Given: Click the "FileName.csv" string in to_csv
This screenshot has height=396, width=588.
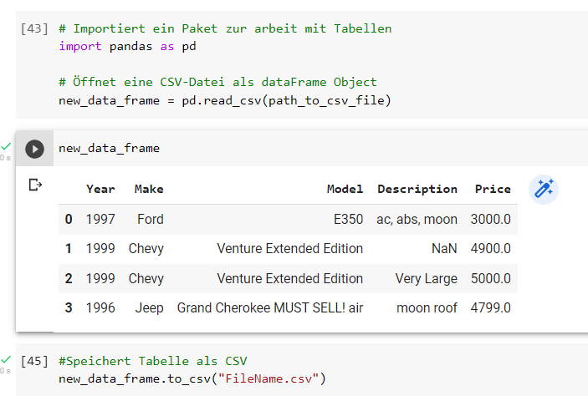Looking at the screenshot, I should [268, 378].
